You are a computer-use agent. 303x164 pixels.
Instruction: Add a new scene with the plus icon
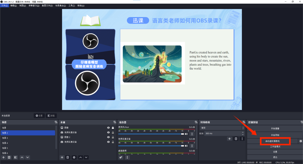tap(3, 157)
